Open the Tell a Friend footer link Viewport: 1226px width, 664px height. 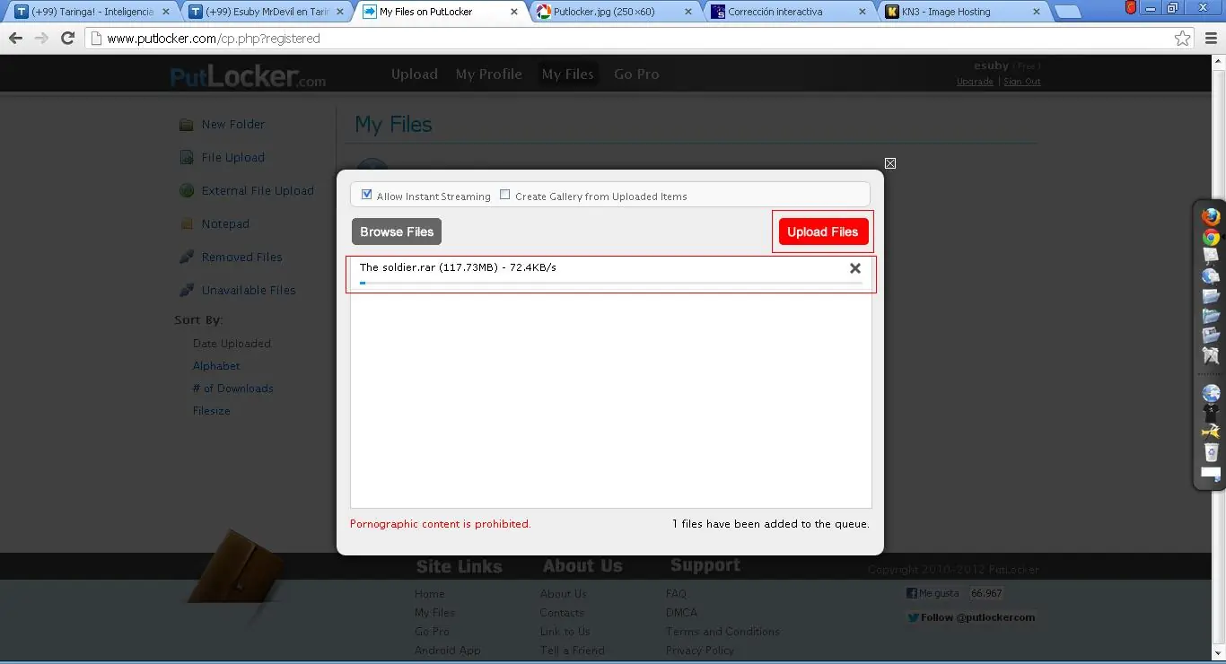[x=572, y=651]
